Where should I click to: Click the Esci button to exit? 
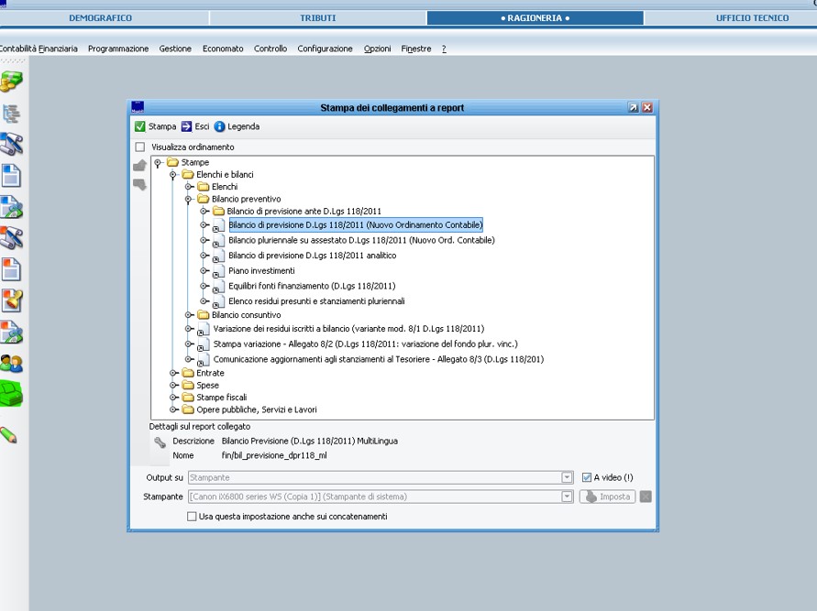tap(195, 126)
